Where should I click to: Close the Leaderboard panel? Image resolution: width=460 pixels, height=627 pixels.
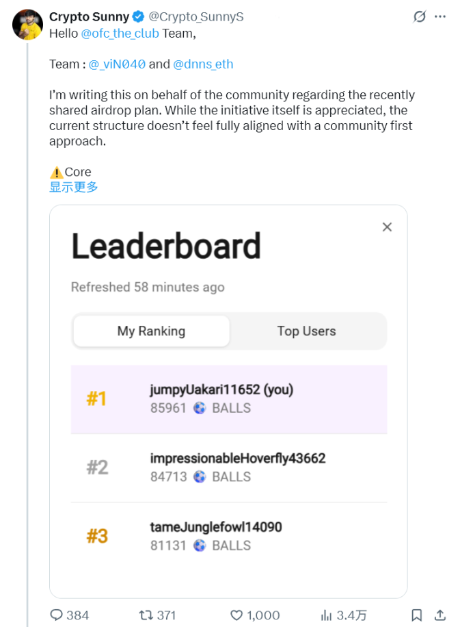pos(387,227)
